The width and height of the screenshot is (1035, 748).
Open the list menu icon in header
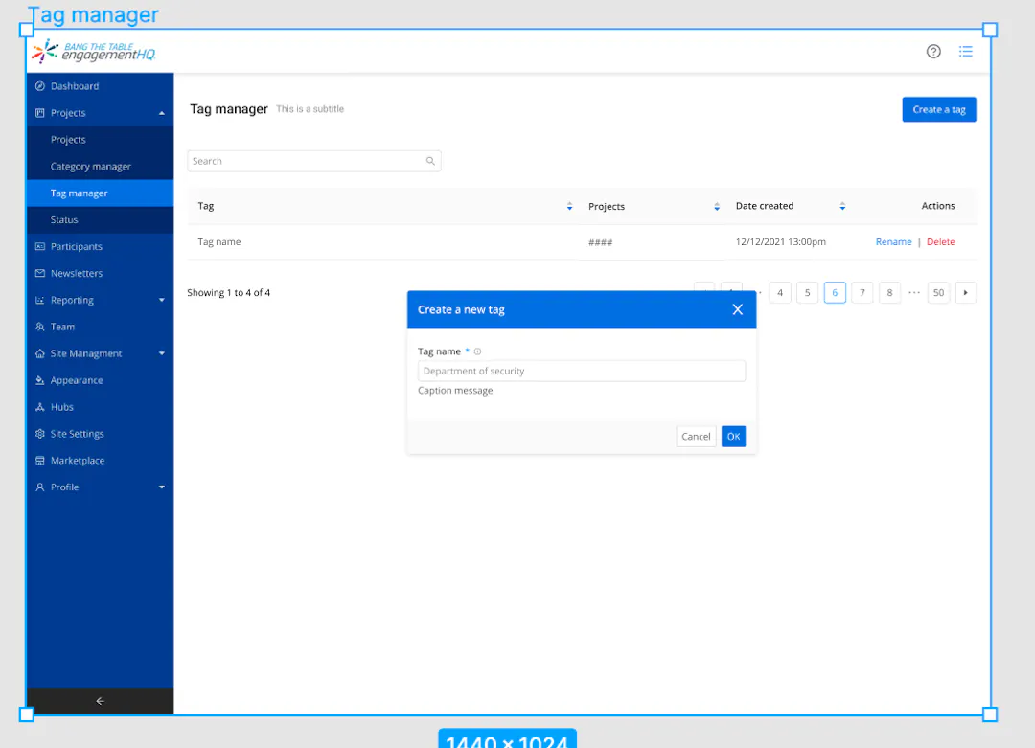click(966, 52)
